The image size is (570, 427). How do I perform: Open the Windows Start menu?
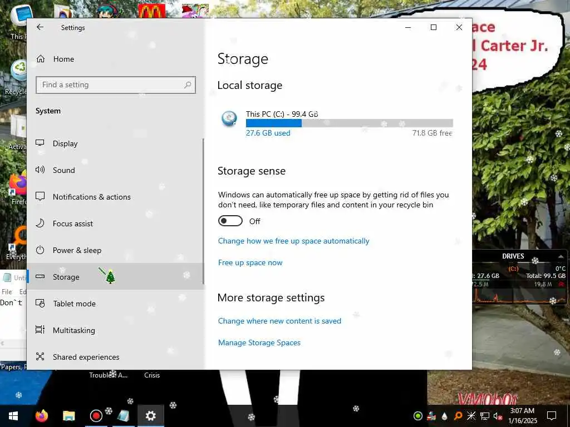[x=13, y=416]
